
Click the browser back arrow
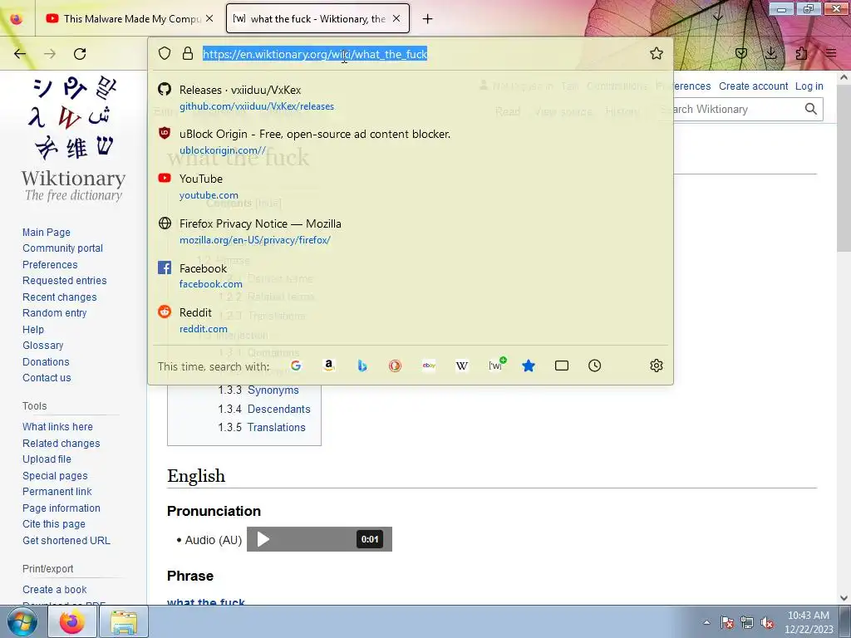20,53
